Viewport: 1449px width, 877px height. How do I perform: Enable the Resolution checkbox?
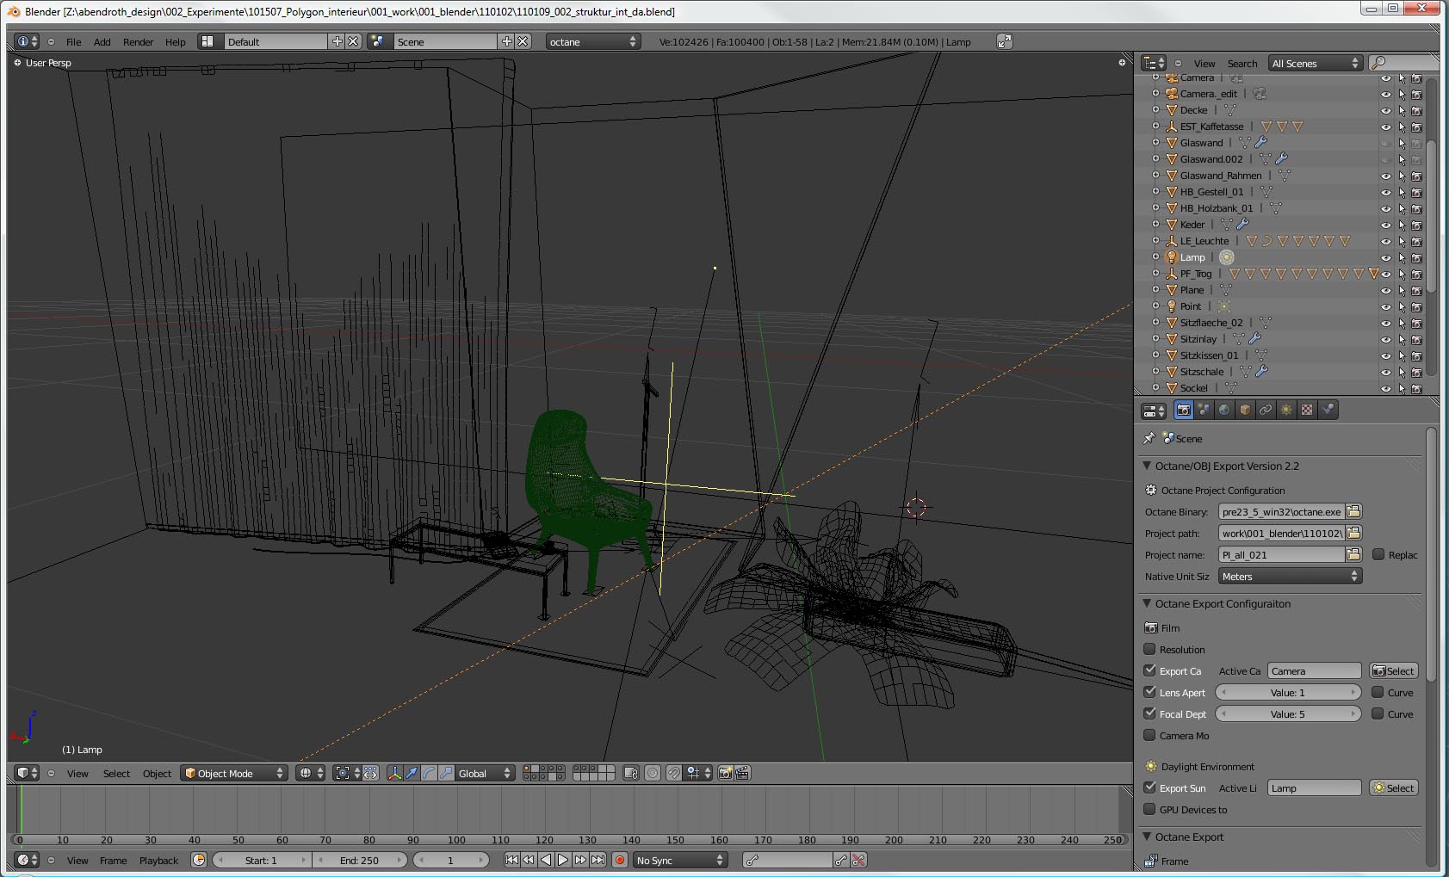pos(1149,649)
